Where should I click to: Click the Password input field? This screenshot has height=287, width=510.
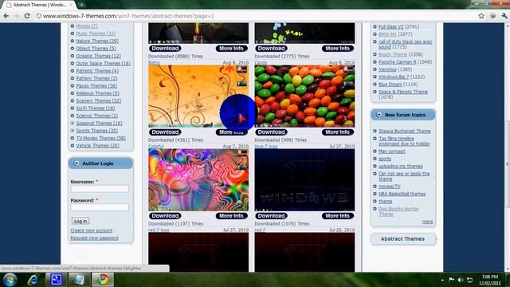100,207
